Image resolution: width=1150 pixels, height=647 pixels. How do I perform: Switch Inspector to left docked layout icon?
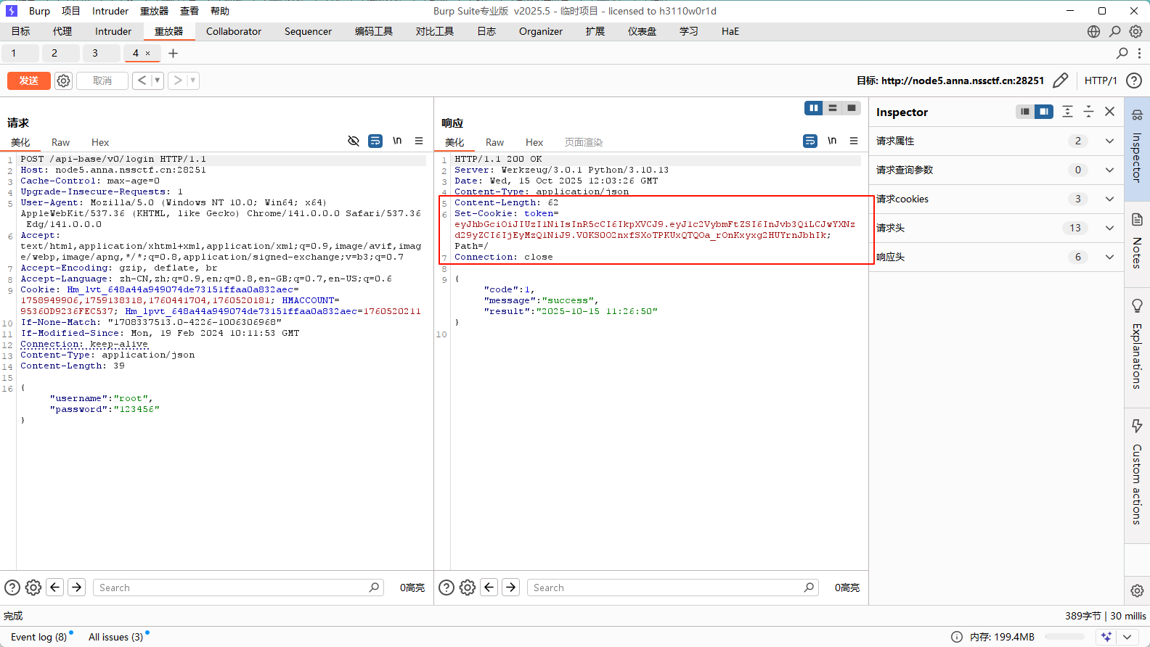[x=1024, y=112]
